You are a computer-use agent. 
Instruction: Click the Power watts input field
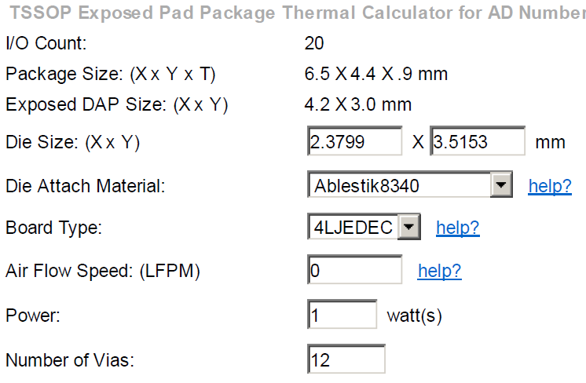342,314
